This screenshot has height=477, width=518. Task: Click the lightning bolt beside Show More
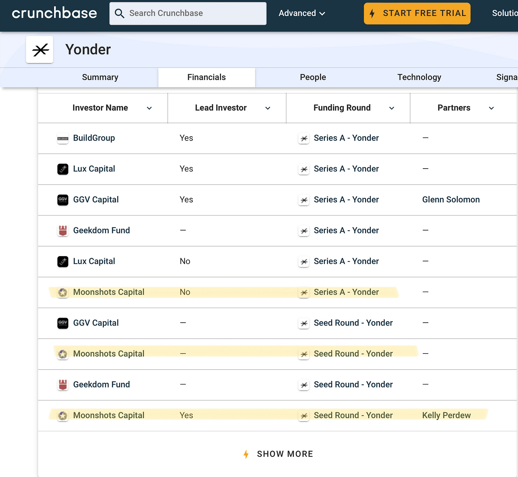click(246, 454)
